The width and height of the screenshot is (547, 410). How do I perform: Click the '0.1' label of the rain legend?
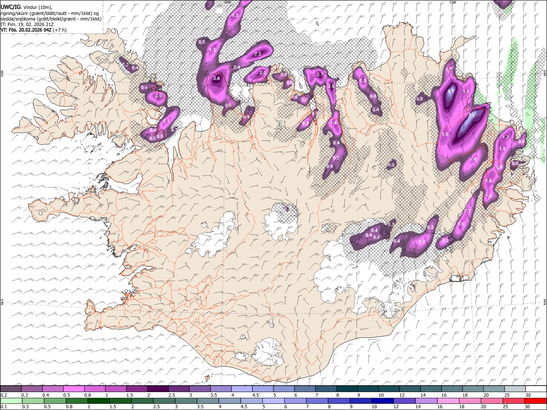coord(3,407)
